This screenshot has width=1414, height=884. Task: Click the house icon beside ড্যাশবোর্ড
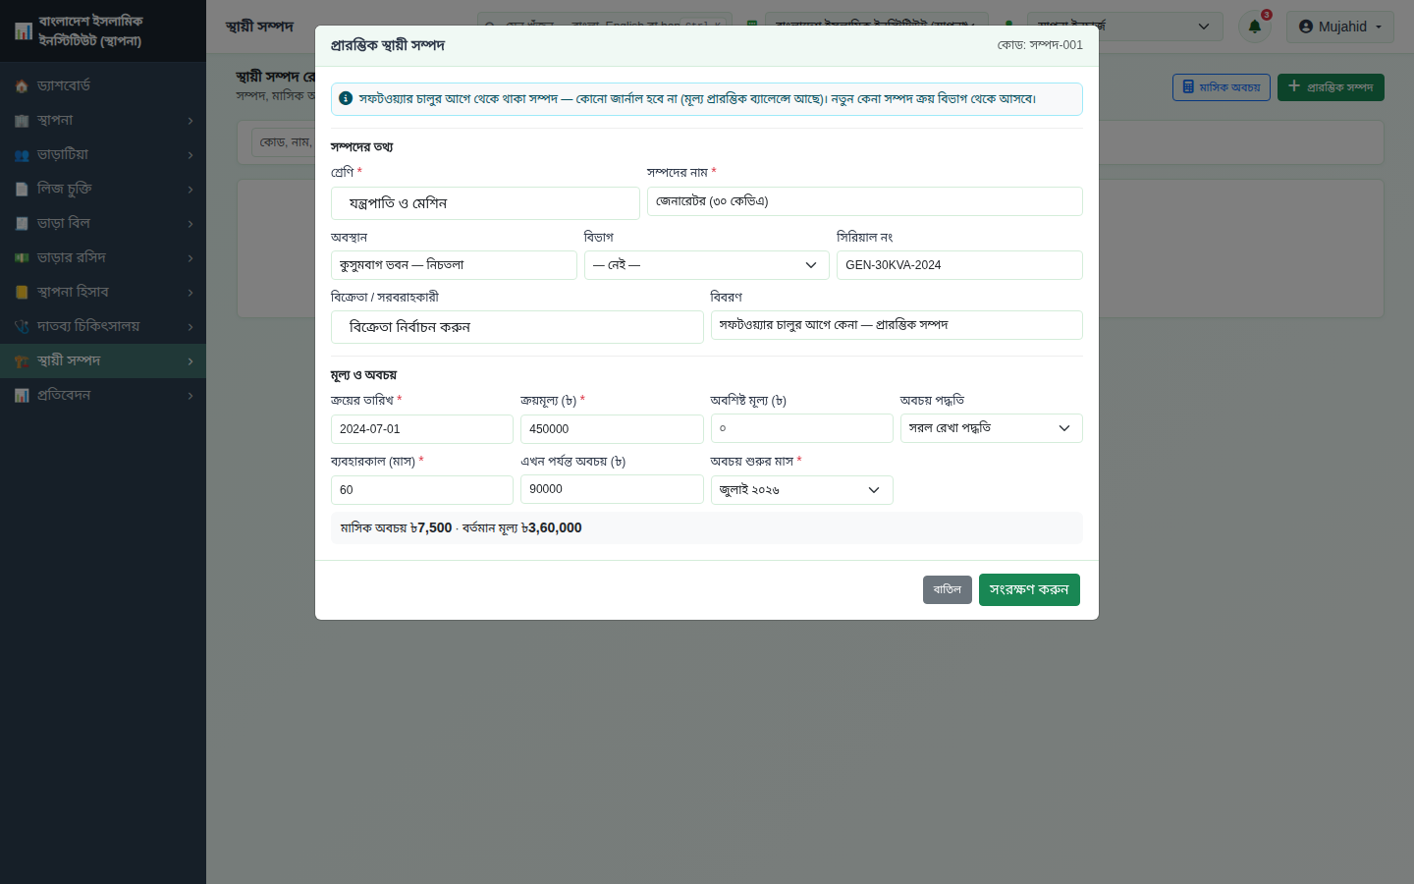22,86
